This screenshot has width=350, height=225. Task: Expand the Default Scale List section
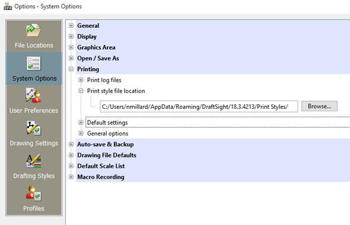pos(71,166)
